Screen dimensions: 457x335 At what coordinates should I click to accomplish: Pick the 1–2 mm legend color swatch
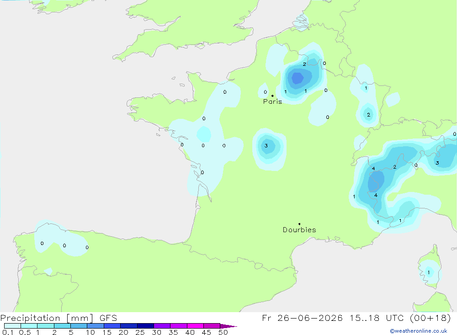click(x=46, y=326)
